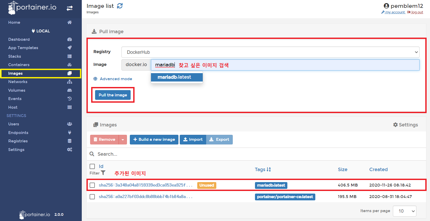Viewport: 430px width, 221px height.
Task: Click the sidebar collapse arrows icon
Action: pyautogui.click(x=69, y=8)
